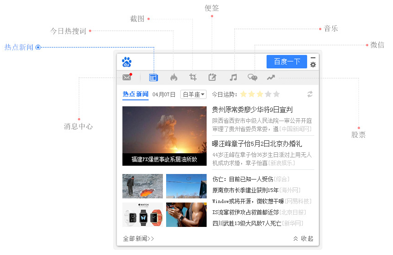Click the fifth fortune rating star
The width and height of the screenshot is (393, 255).
pos(277,94)
